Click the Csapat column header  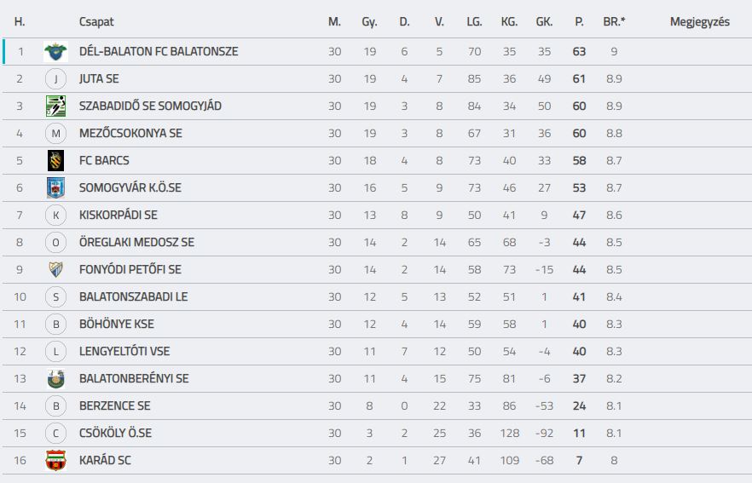pos(96,21)
